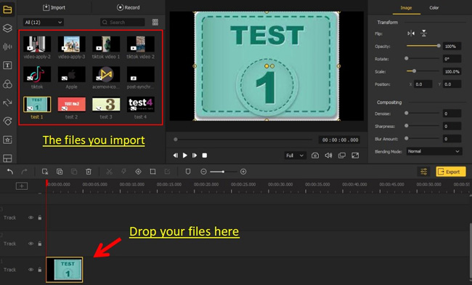
Task: Zoom in timeline with plus icon
Action: click(x=243, y=172)
